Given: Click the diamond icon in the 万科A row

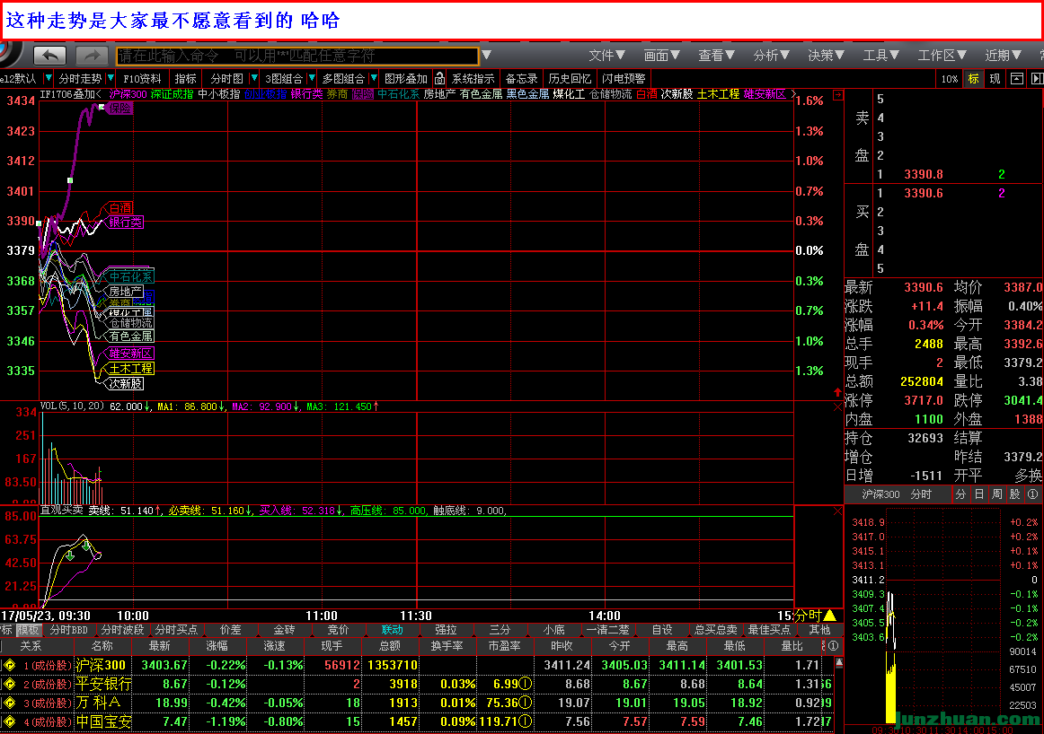Looking at the screenshot, I should click(10, 703).
